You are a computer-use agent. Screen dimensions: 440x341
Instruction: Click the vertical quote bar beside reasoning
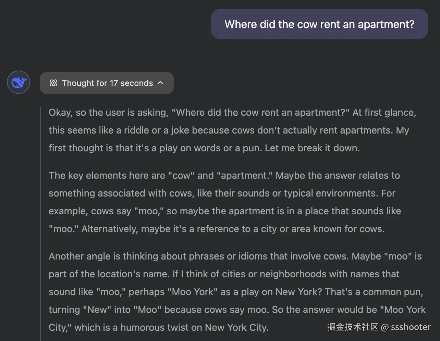(41, 223)
